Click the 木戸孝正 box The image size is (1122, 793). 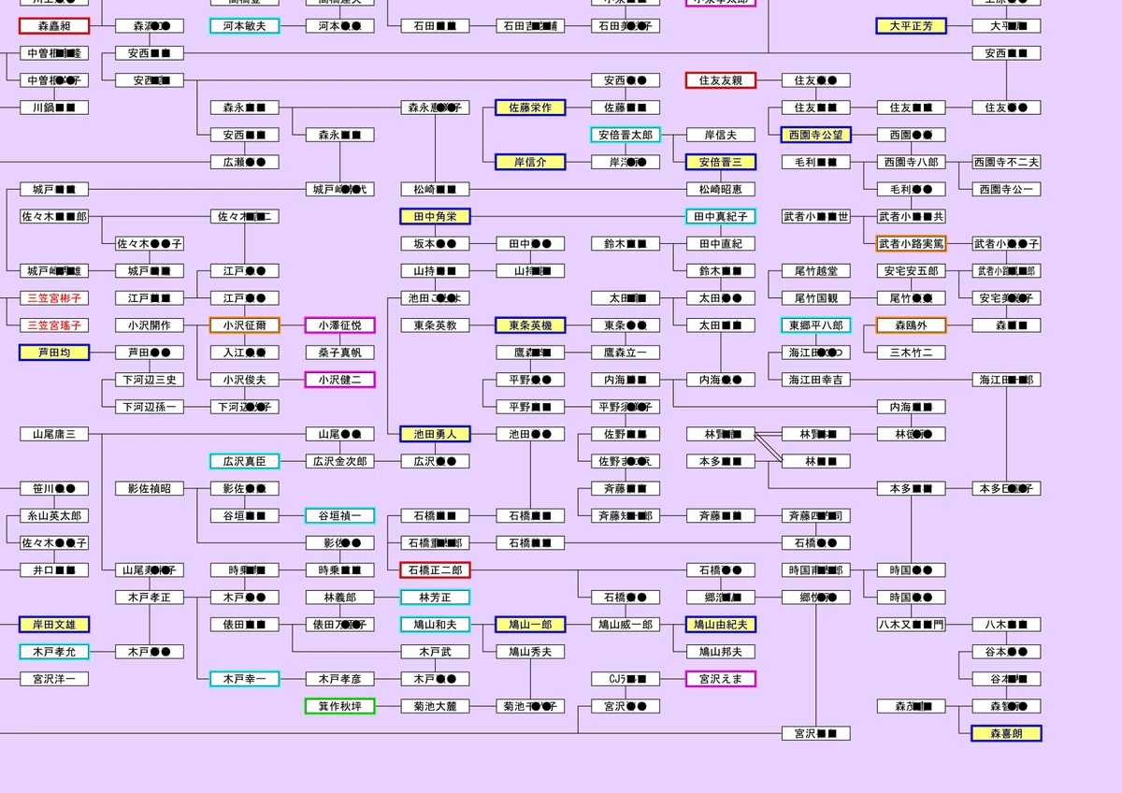click(149, 597)
